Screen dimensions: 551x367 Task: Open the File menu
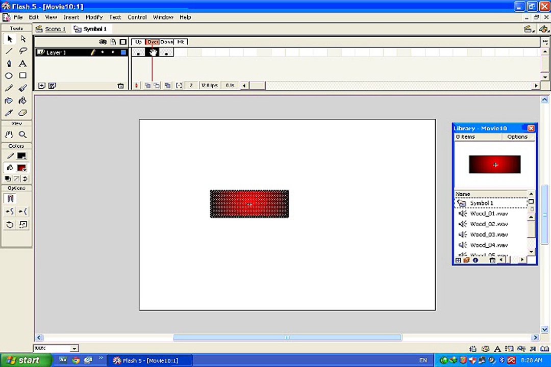(x=17, y=17)
